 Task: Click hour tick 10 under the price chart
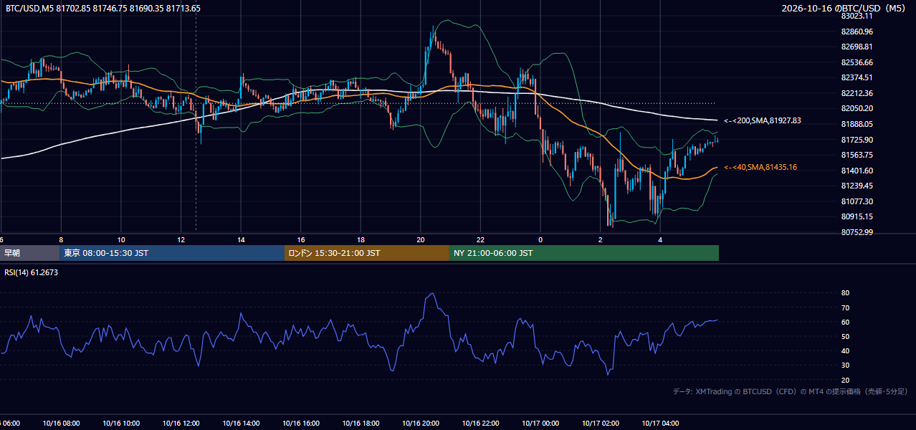pyautogui.click(x=121, y=239)
